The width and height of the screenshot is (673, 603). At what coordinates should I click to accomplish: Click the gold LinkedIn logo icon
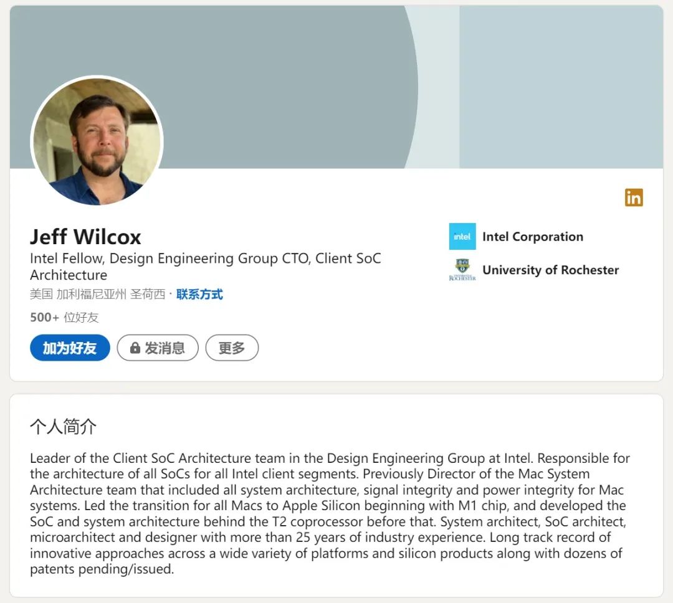(x=634, y=197)
